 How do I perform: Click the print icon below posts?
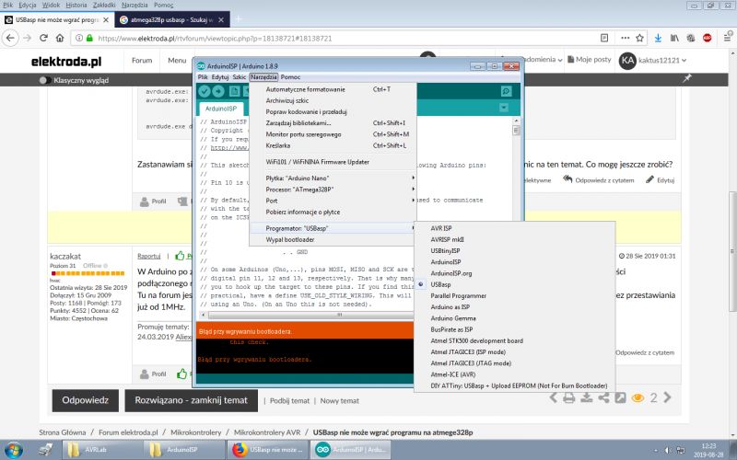[569, 398]
